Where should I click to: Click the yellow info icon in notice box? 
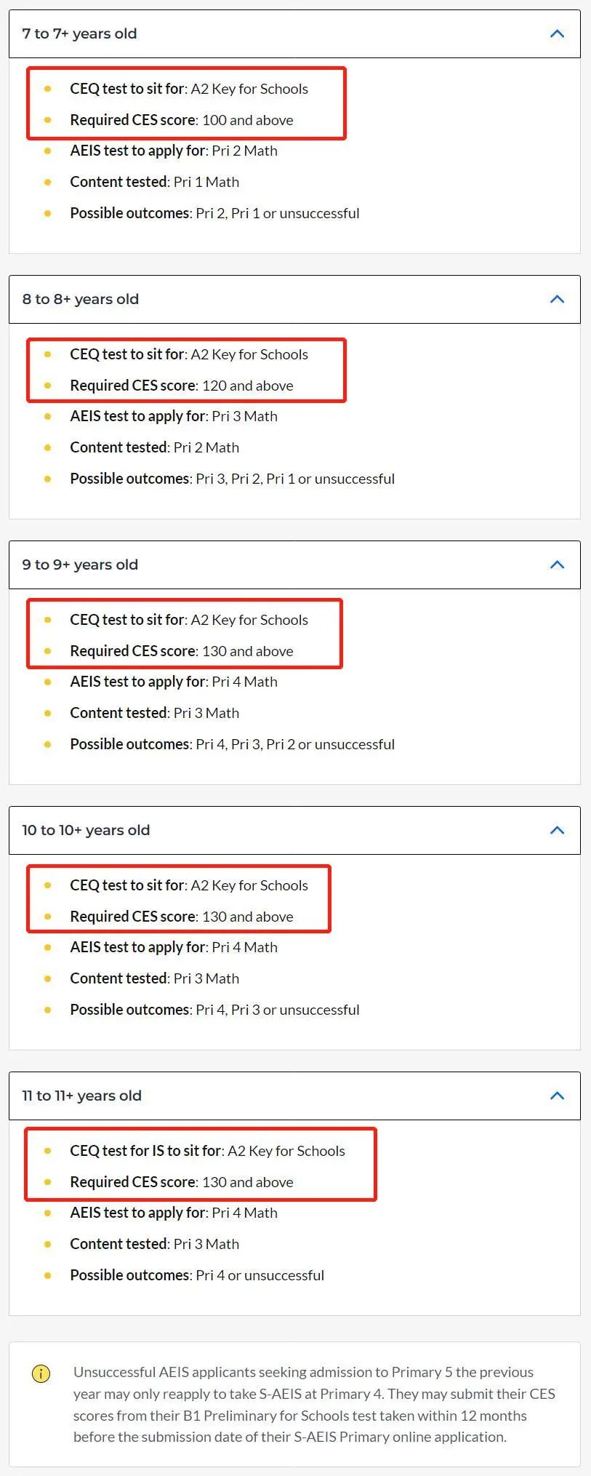coord(41,1374)
